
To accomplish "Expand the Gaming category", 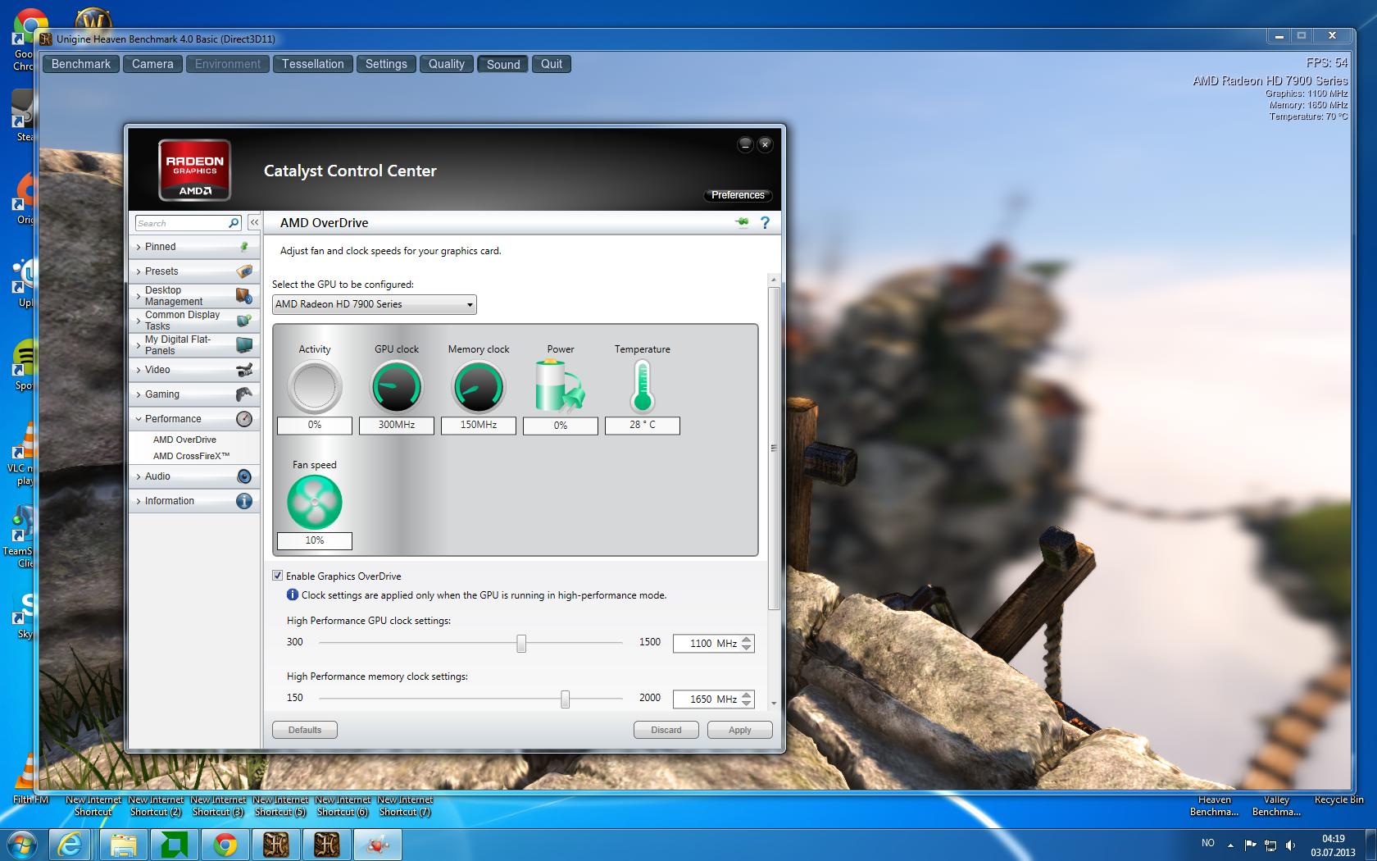I will tap(193, 394).
